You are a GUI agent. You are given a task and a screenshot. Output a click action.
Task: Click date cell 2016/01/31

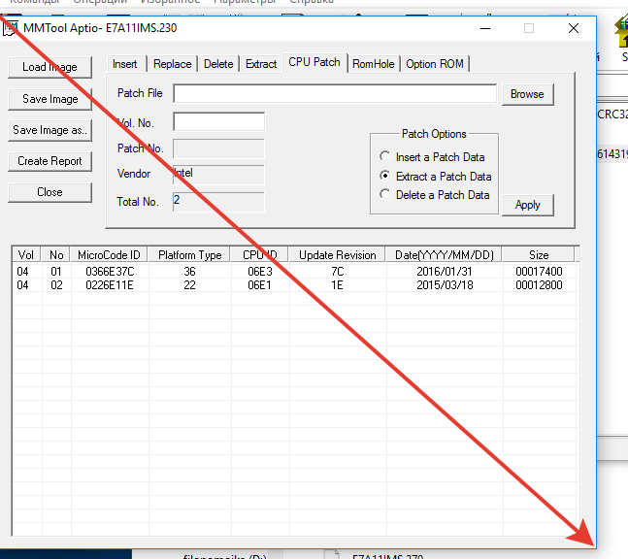(x=445, y=272)
